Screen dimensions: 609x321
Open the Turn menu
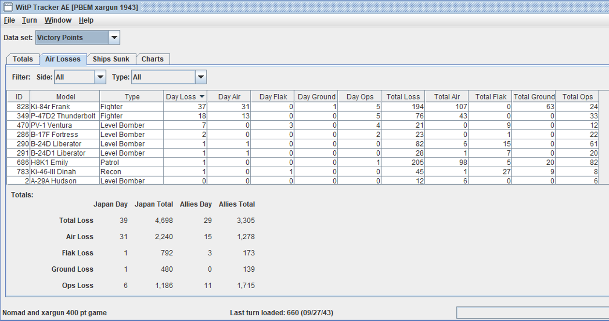(x=30, y=20)
